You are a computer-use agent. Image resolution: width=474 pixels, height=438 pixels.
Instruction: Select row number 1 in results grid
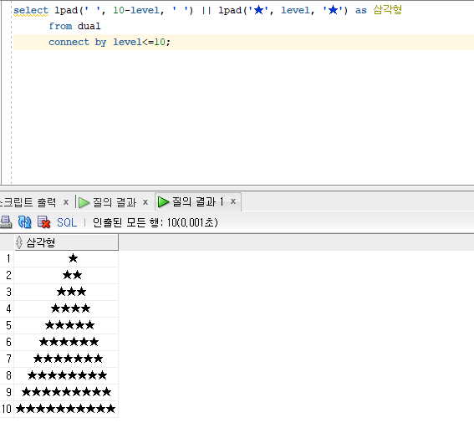pyautogui.click(x=7, y=259)
